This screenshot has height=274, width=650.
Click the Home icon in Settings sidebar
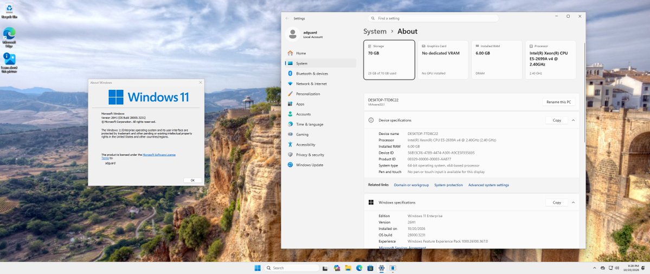(290, 53)
